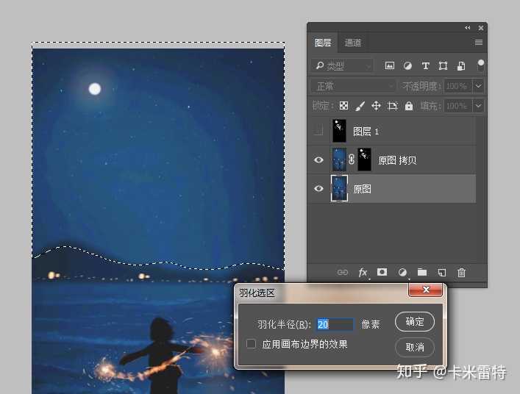Select the 原图 layer thumbnail

(x=339, y=188)
